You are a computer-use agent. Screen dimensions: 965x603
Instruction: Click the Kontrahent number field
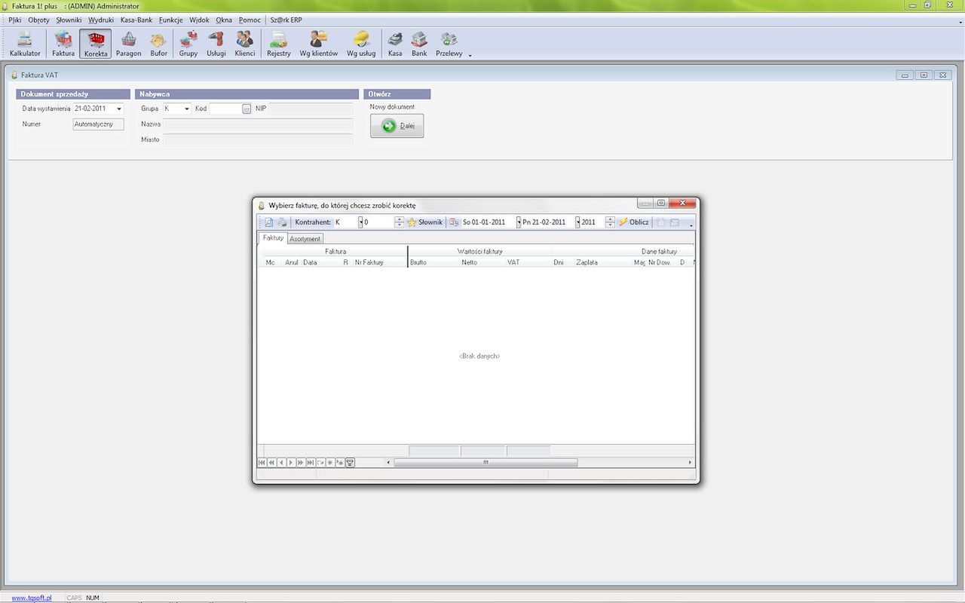pyautogui.click(x=379, y=222)
